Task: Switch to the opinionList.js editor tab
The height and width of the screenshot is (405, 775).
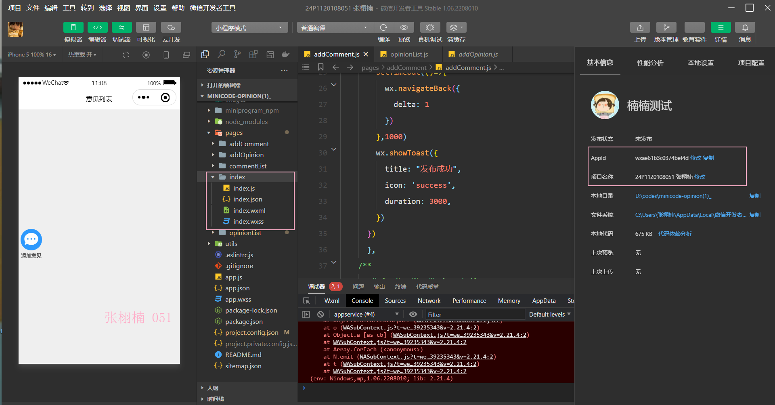Action: tap(409, 54)
